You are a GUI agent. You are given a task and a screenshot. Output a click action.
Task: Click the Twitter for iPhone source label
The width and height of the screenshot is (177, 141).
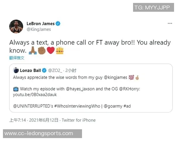78,120
